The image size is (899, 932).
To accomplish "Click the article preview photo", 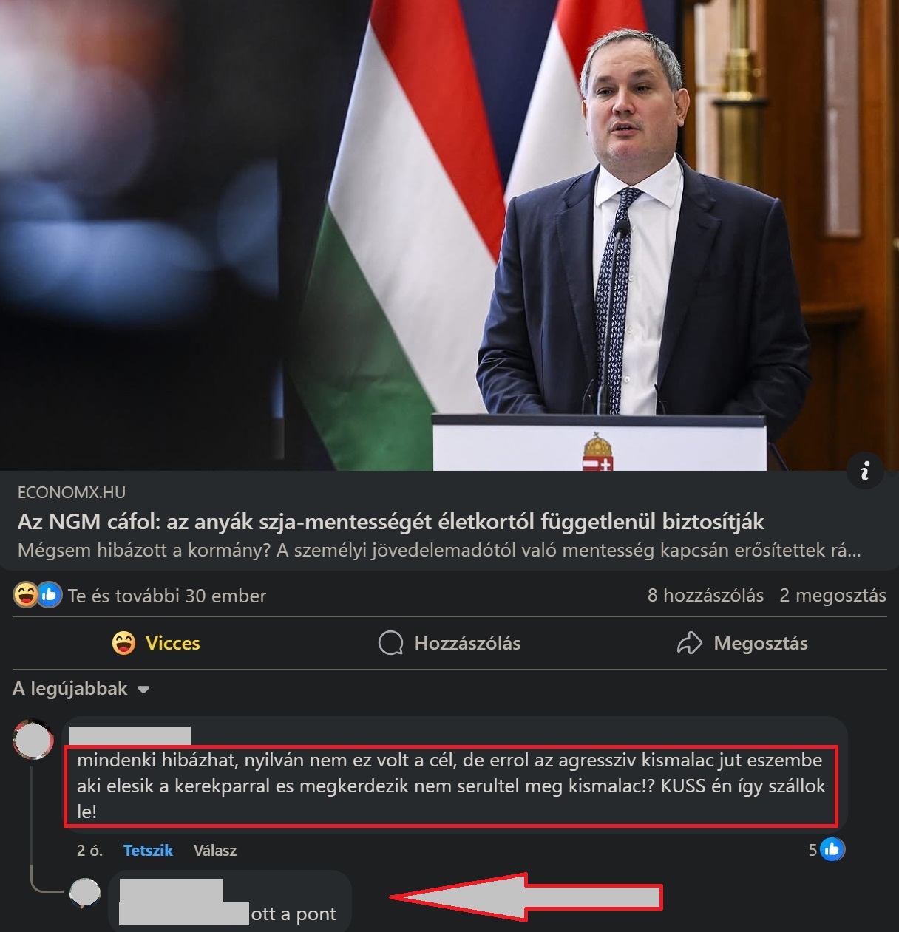I will (x=449, y=235).
